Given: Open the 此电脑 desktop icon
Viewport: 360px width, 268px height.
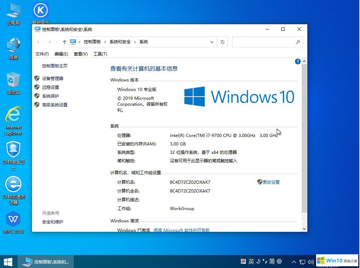Looking at the screenshot, I should pos(13,14).
